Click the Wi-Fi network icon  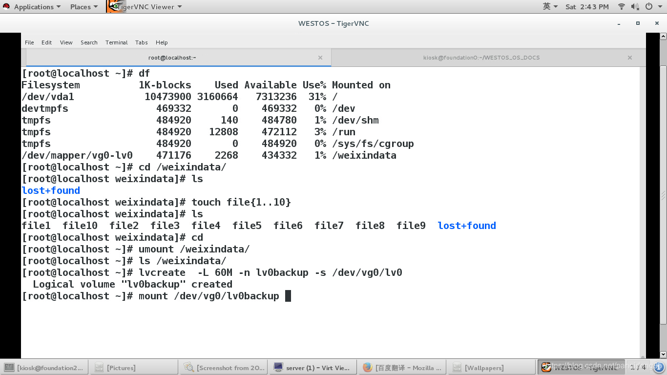pos(622,6)
